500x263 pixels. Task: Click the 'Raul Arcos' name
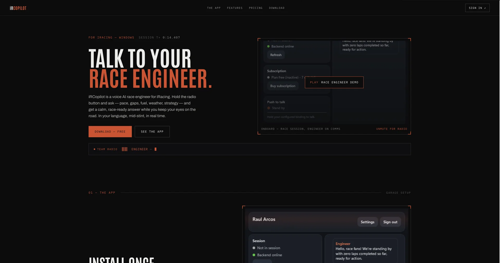coord(264,219)
